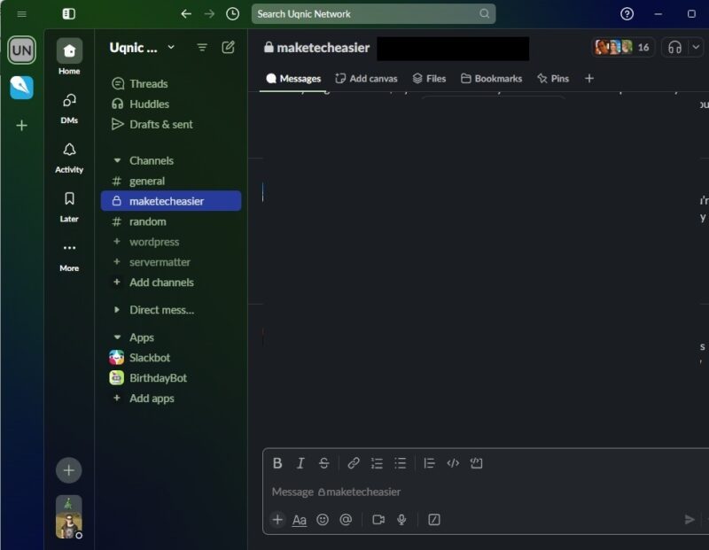Insert a link using the link icon
The height and width of the screenshot is (550, 709).
coord(354,462)
